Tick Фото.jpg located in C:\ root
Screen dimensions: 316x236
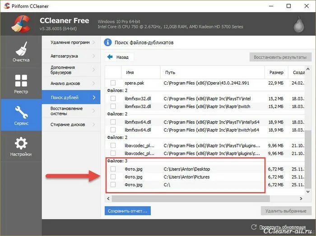pos(113,184)
